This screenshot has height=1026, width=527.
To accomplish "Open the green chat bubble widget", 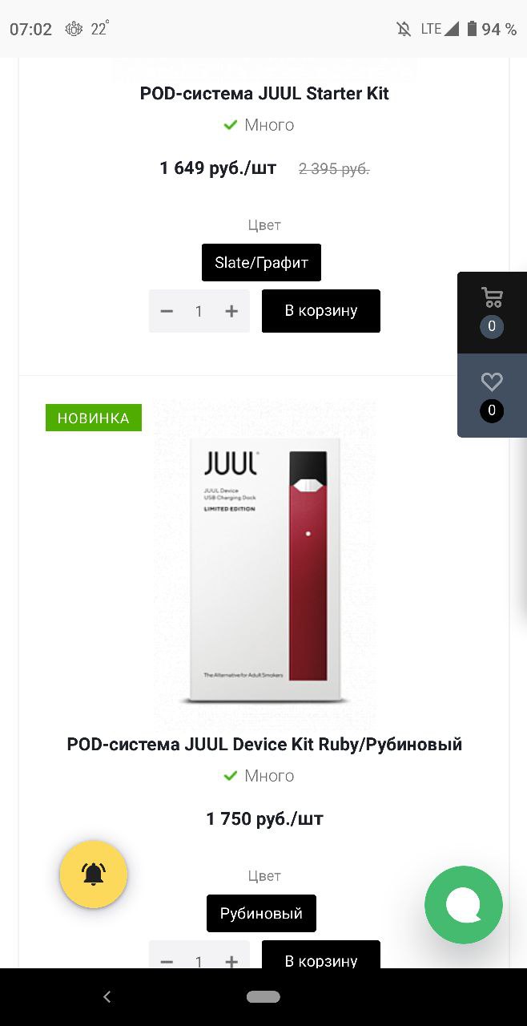I will click(464, 905).
